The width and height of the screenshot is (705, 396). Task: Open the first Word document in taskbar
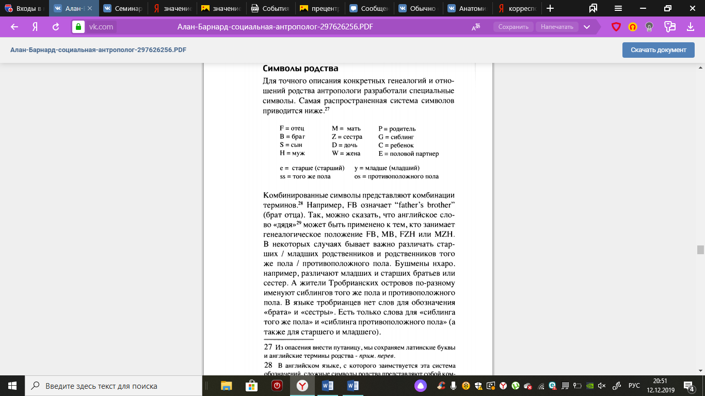(x=328, y=386)
